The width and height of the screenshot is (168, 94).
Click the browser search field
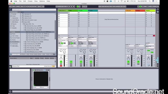pyautogui.click(x=34, y=10)
